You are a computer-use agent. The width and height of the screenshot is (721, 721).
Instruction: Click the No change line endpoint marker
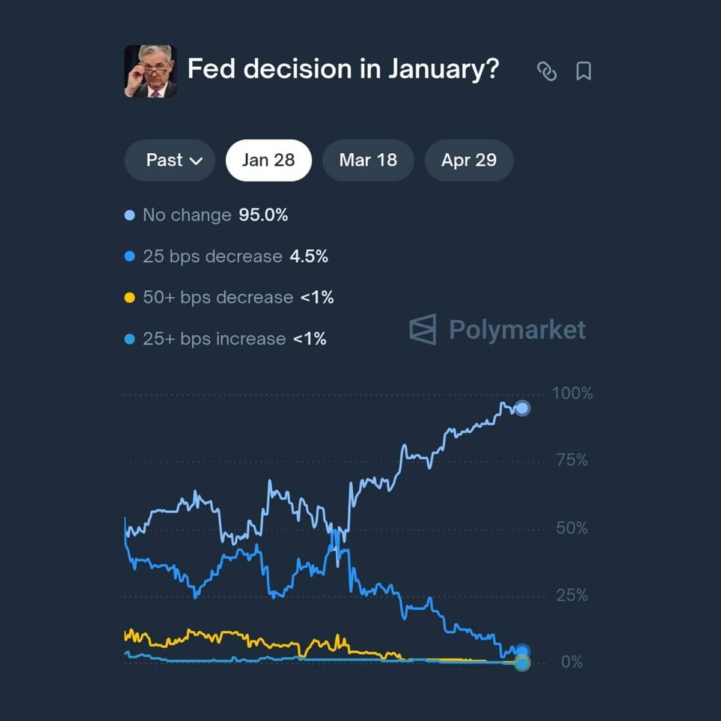pos(523,409)
